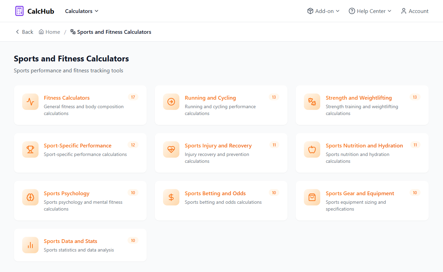Go back using the Back button
The width and height of the screenshot is (443, 272).
click(25, 32)
